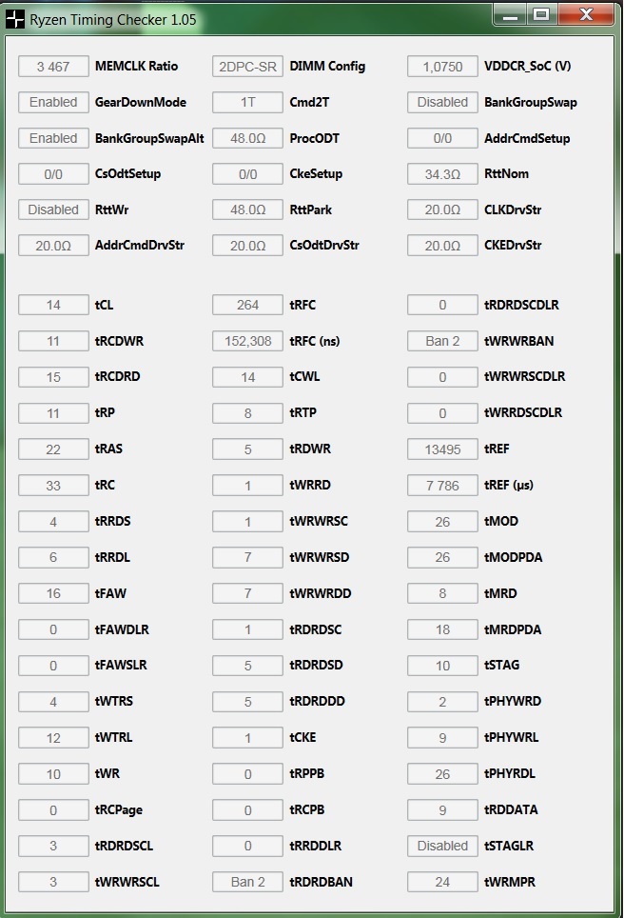Viewport: 624px width, 918px height.
Task: Click the tRP value field
Action: pos(53,414)
